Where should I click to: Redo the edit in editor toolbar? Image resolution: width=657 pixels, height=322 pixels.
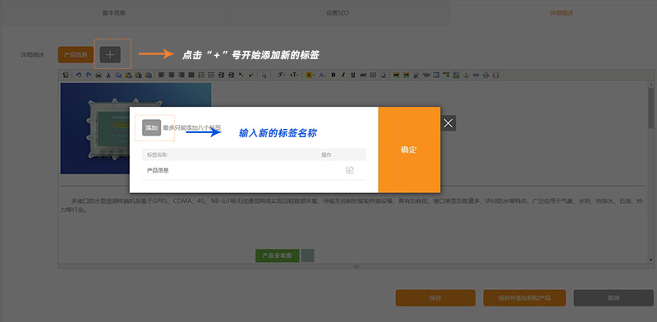[89, 75]
